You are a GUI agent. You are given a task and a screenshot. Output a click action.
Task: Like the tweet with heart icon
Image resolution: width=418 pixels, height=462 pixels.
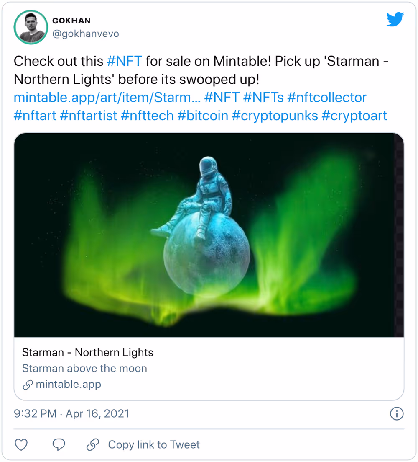coord(21,444)
